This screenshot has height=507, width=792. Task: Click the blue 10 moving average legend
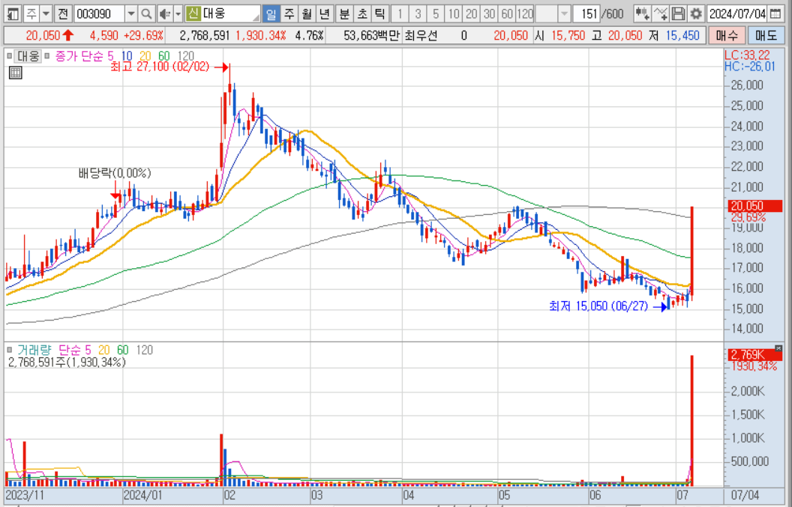[x=127, y=56]
